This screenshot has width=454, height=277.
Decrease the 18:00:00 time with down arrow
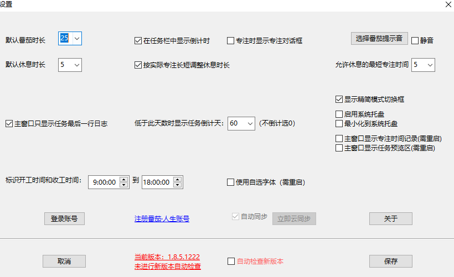point(178,185)
